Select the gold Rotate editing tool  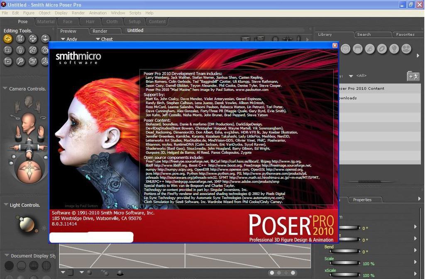(8, 39)
